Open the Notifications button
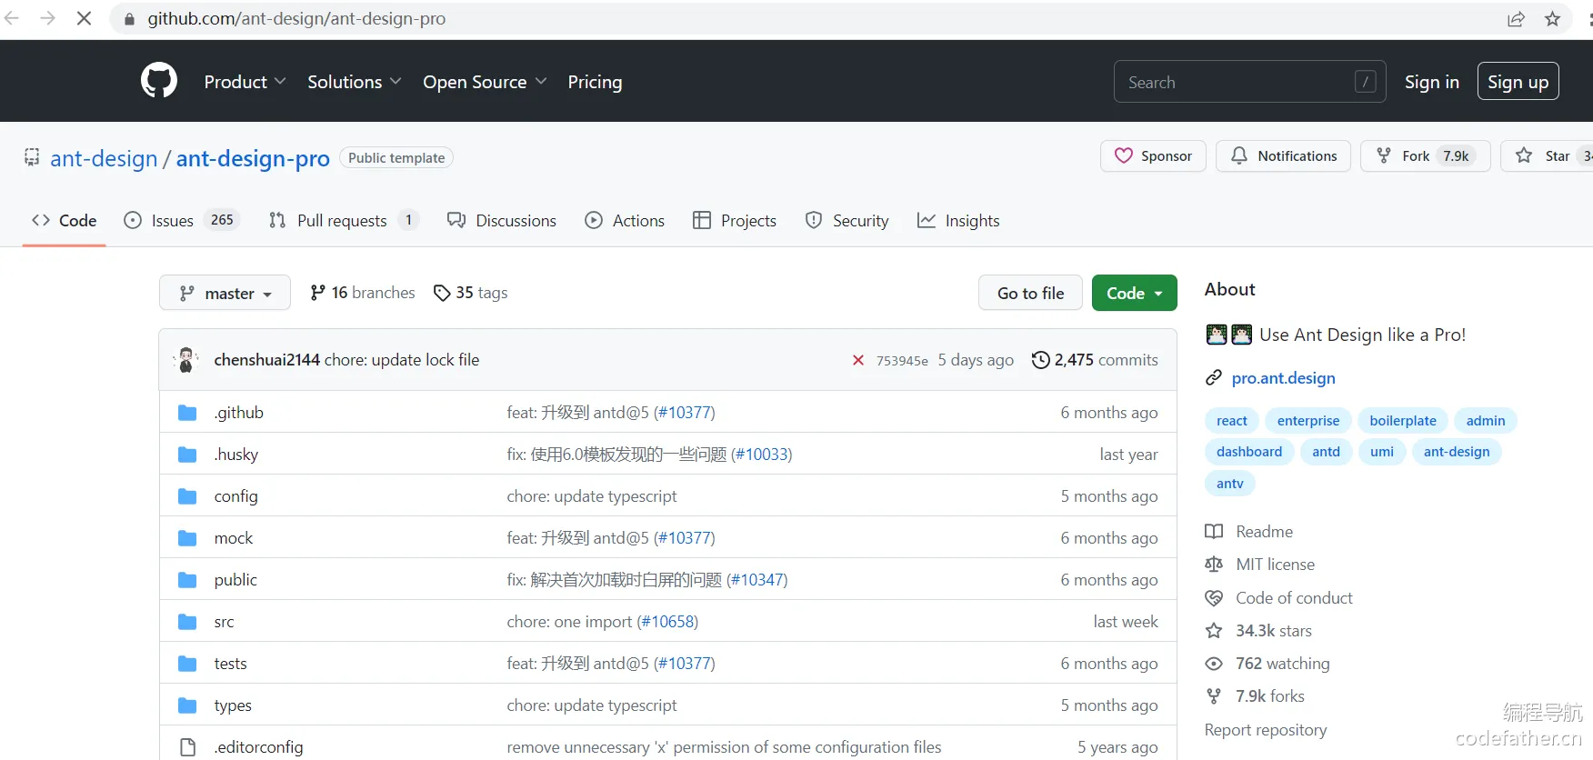This screenshot has height=760, width=1593. point(1283,156)
